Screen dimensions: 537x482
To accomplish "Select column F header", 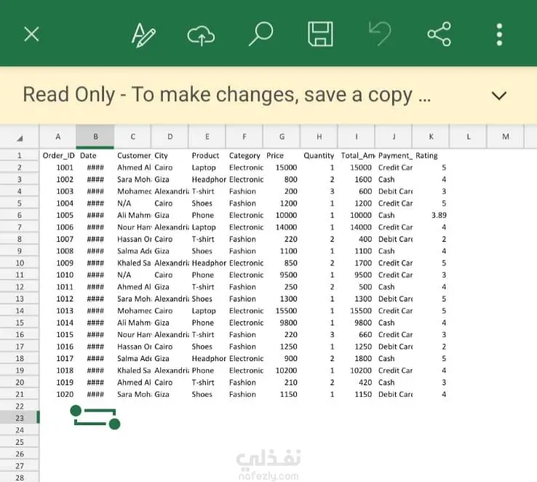I will 244,137.
